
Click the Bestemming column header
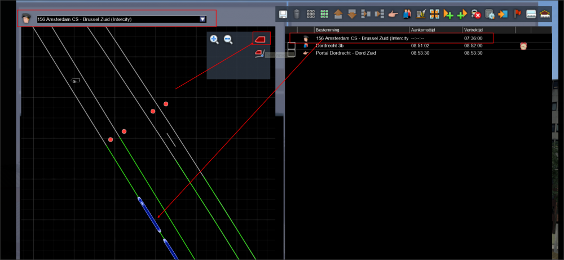361,29
